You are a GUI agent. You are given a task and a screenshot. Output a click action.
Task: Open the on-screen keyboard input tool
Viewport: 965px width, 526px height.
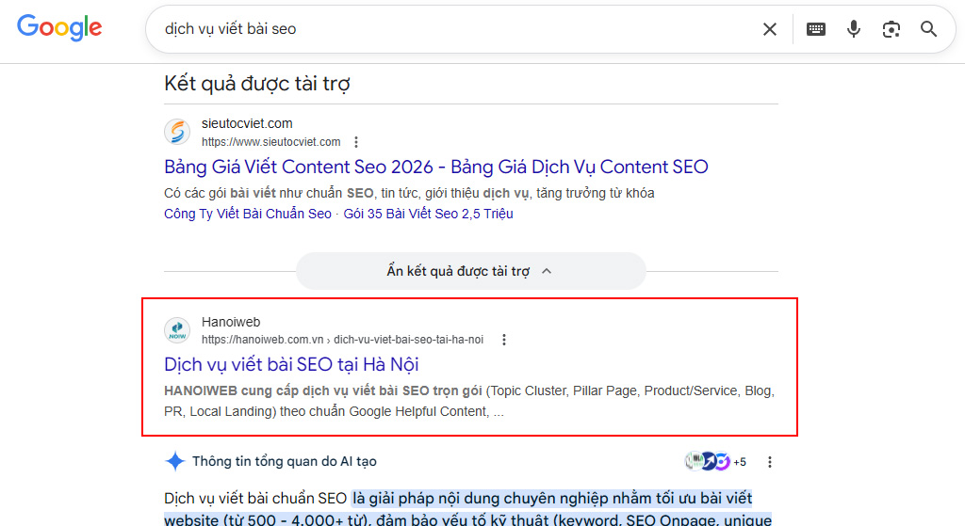tap(815, 29)
